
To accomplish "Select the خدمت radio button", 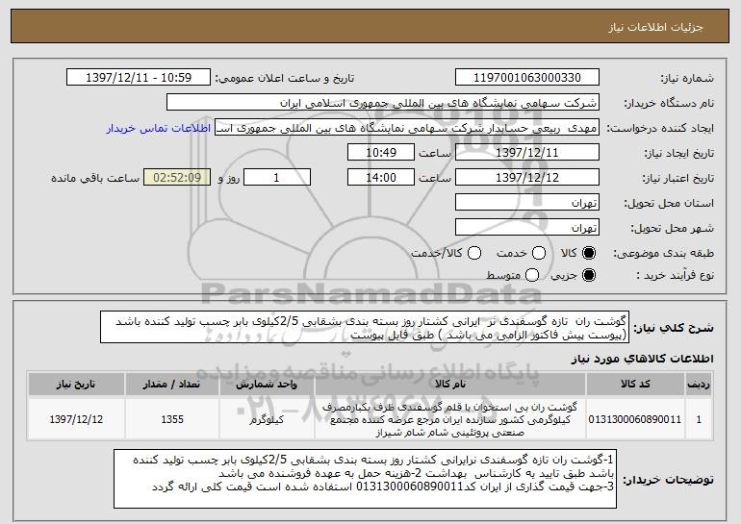I will point(539,254).
